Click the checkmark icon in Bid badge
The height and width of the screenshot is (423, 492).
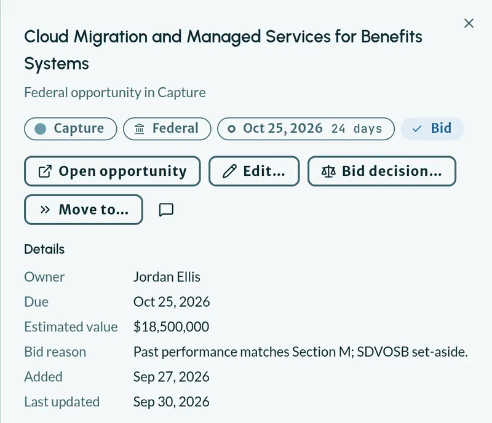pyautogui.click(x=417, y=128)
